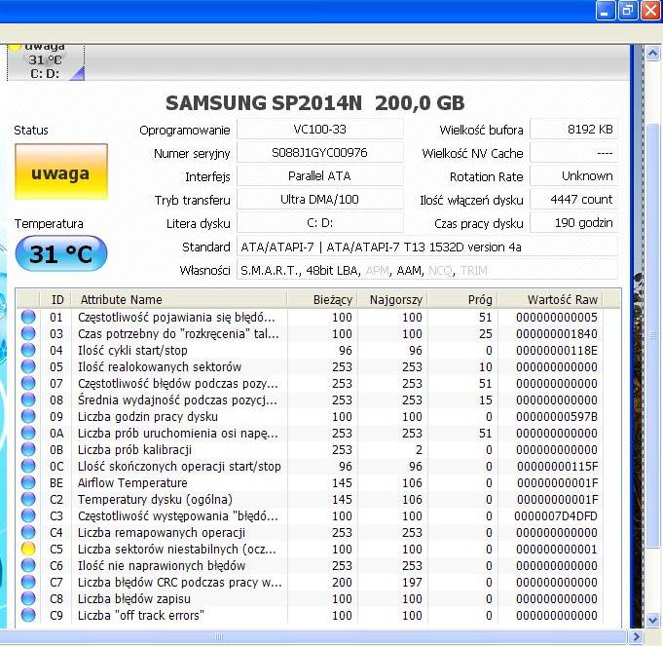Click the vertical scrollbar down arrow
The image size is (663, 647).
tap(652, 621)
